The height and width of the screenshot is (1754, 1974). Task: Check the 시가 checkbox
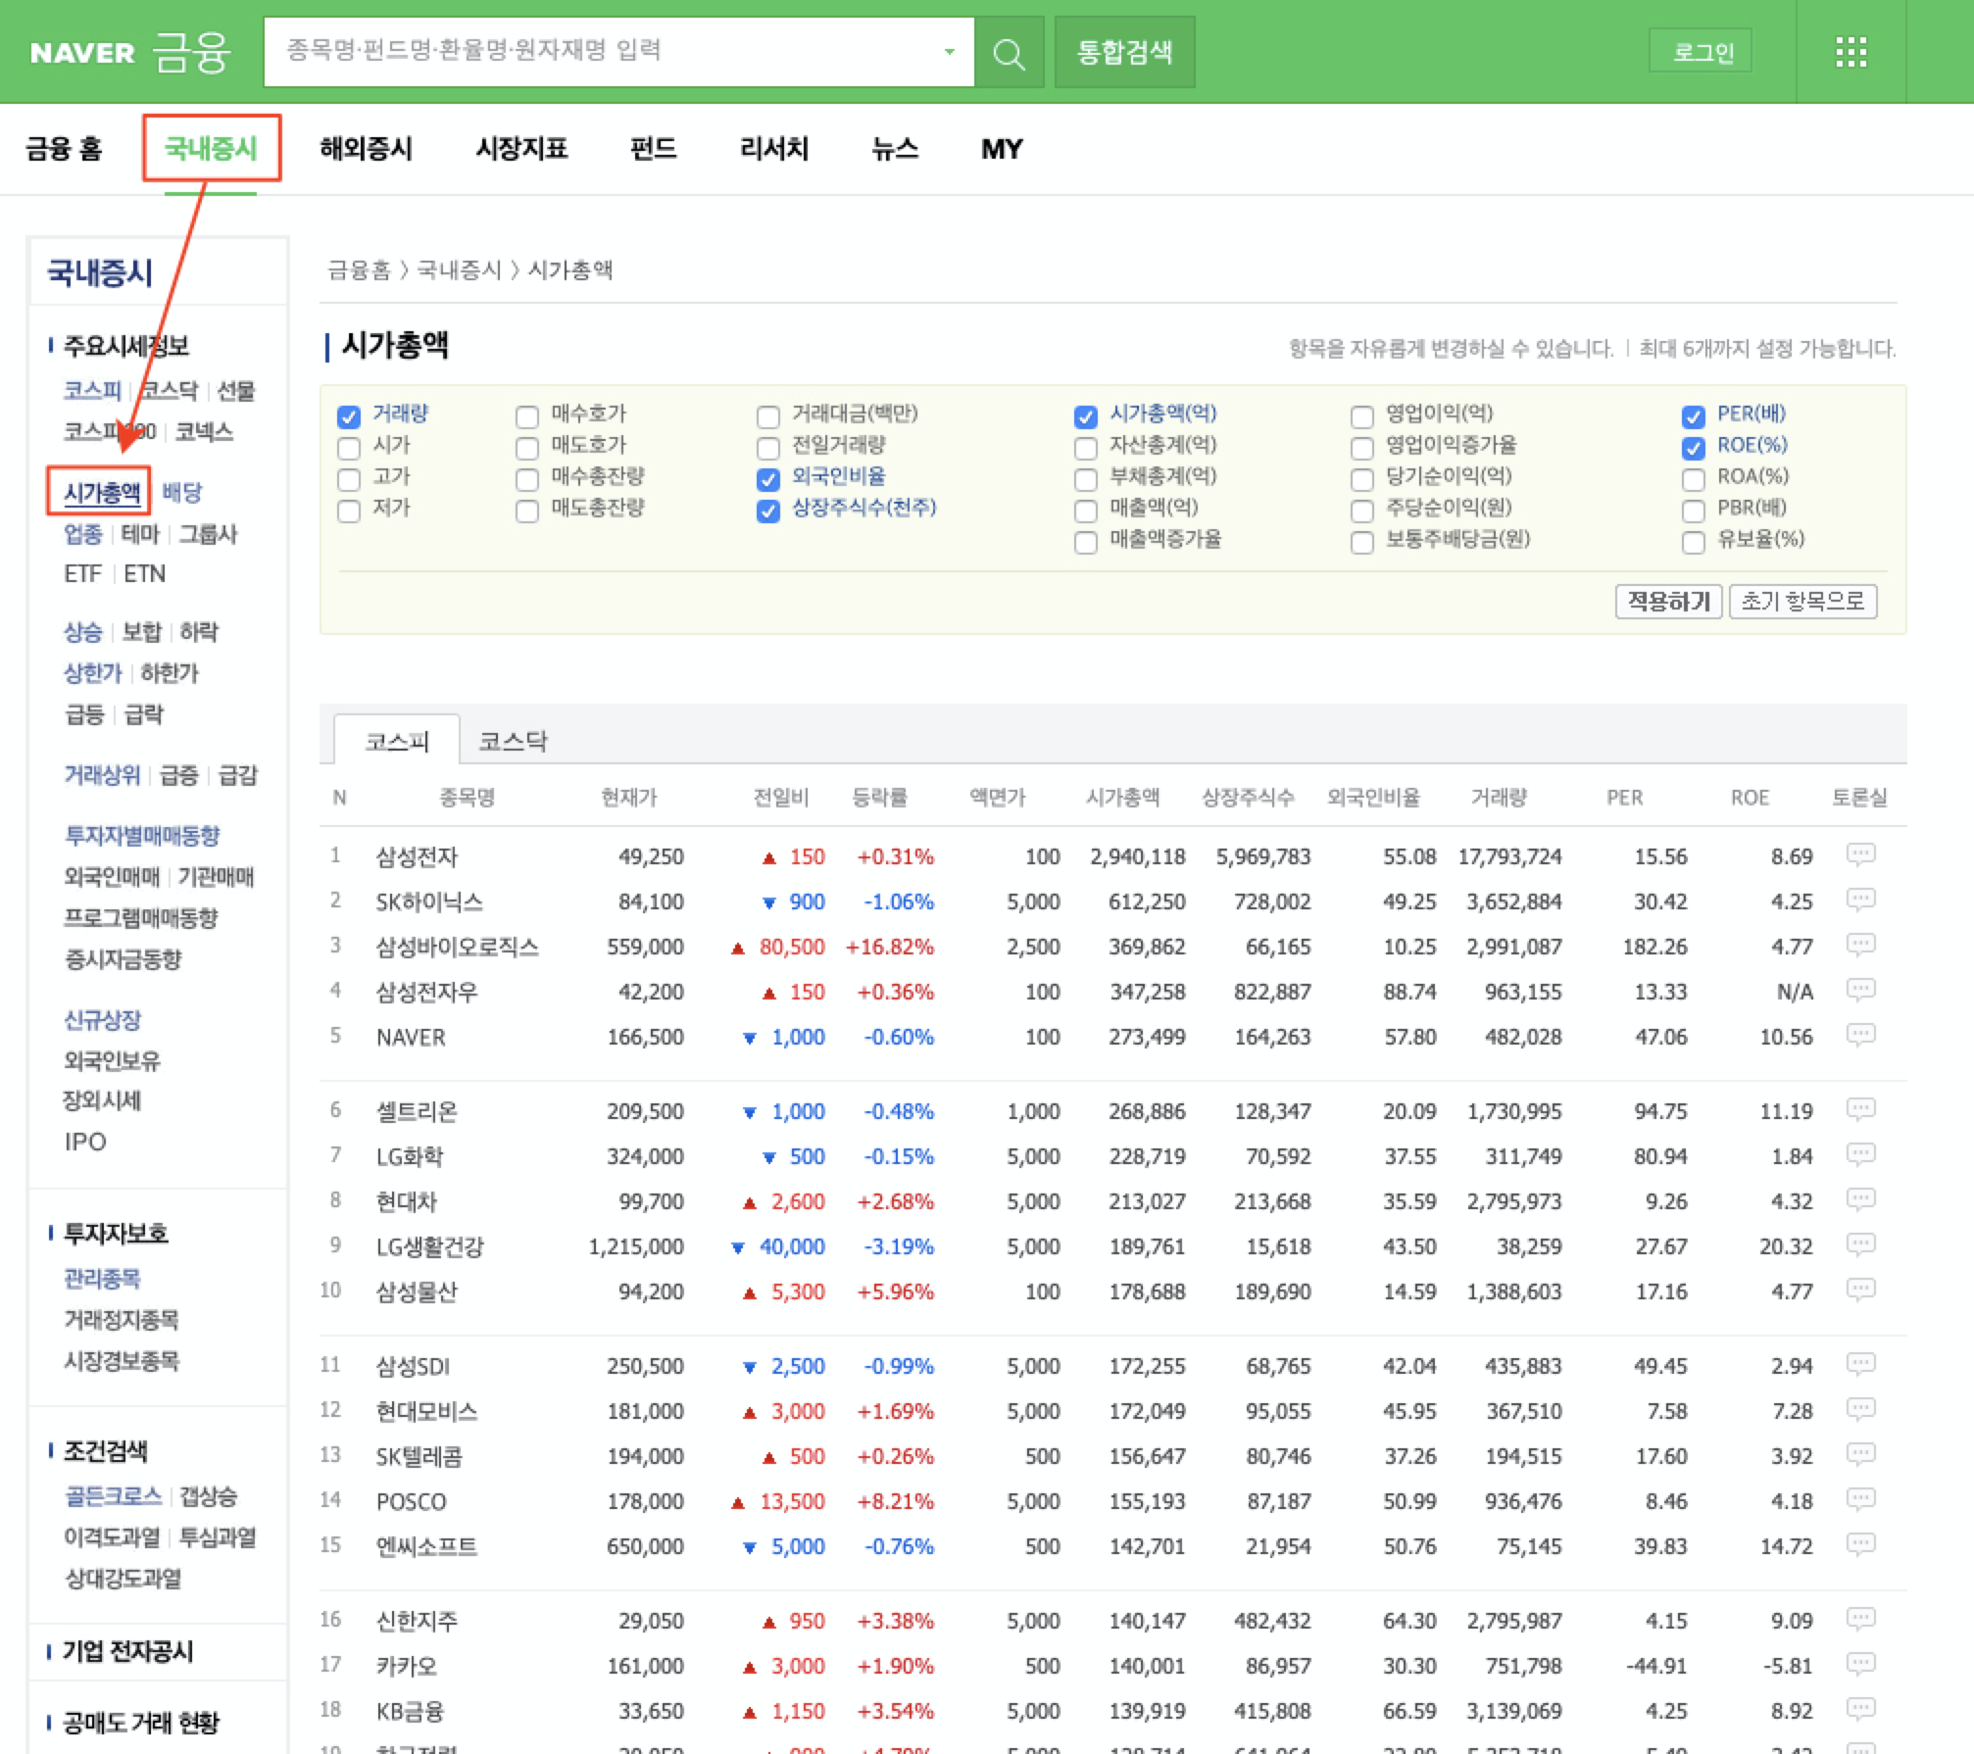click(349, 448)
